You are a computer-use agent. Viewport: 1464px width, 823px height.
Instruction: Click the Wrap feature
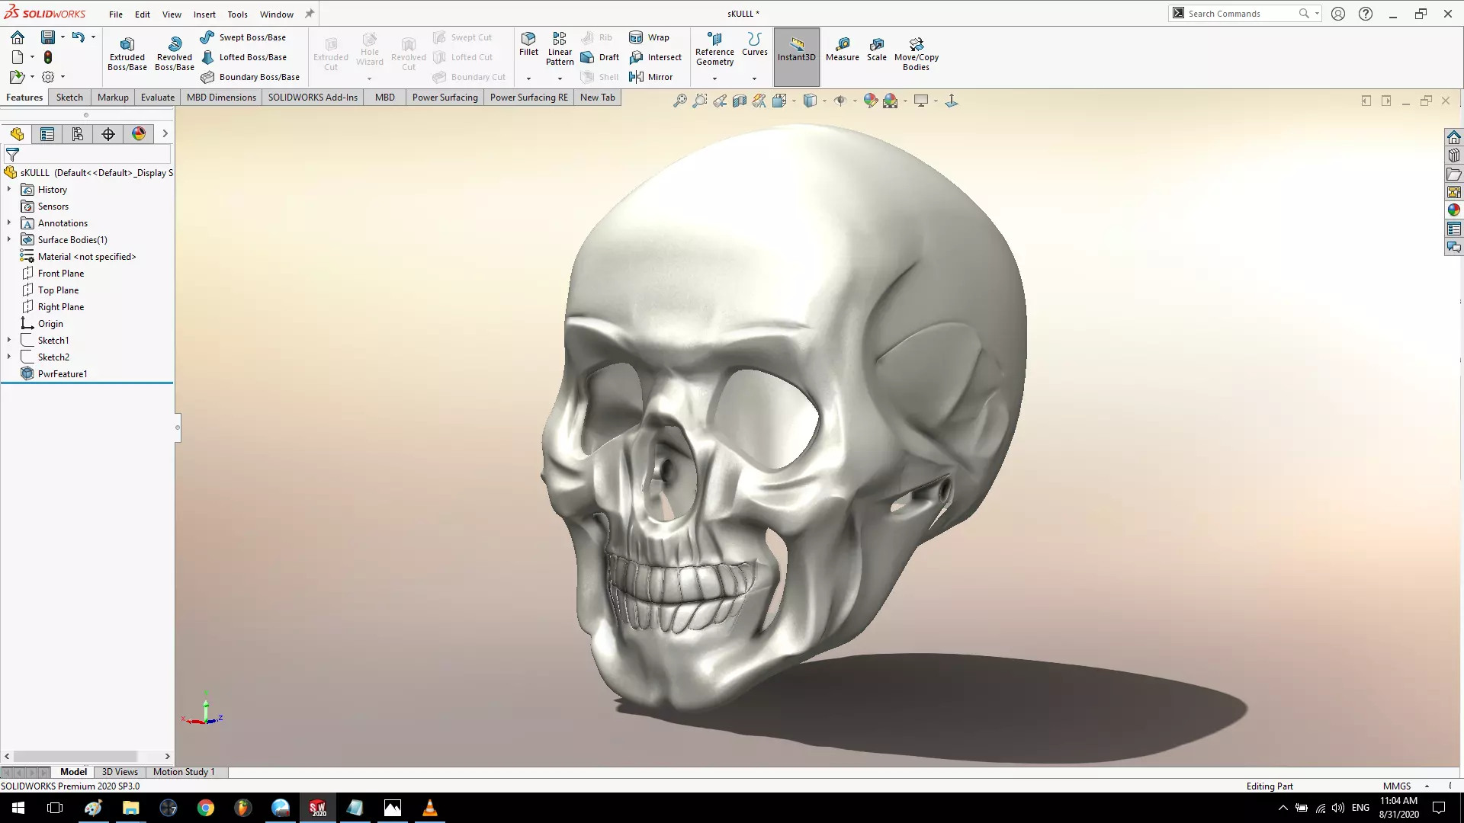(650, 37)
